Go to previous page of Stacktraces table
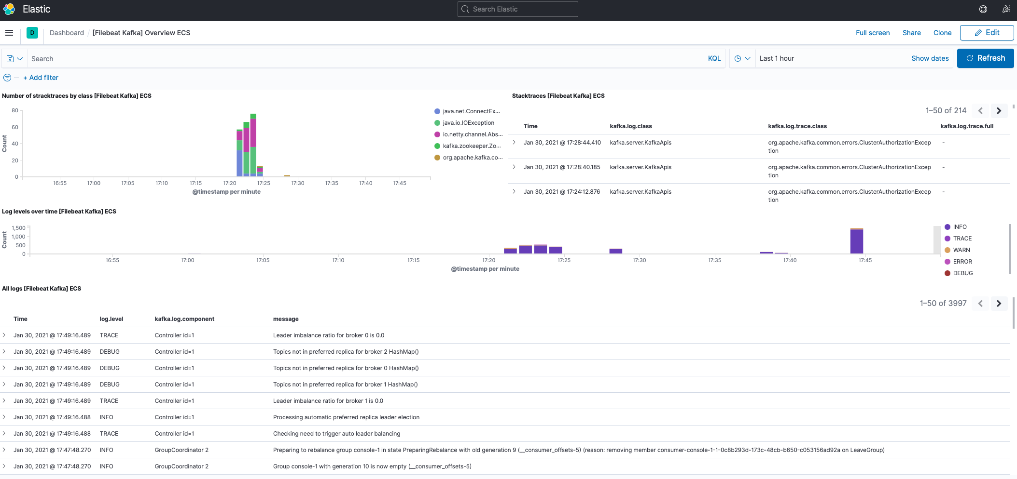 [x=980, y=111]
